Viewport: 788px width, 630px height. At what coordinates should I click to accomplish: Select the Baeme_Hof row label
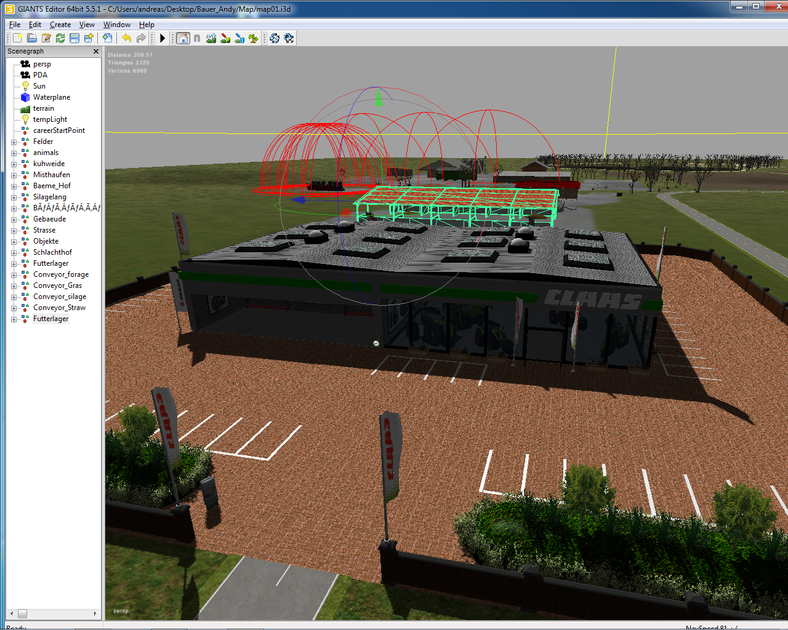(52, 186)
